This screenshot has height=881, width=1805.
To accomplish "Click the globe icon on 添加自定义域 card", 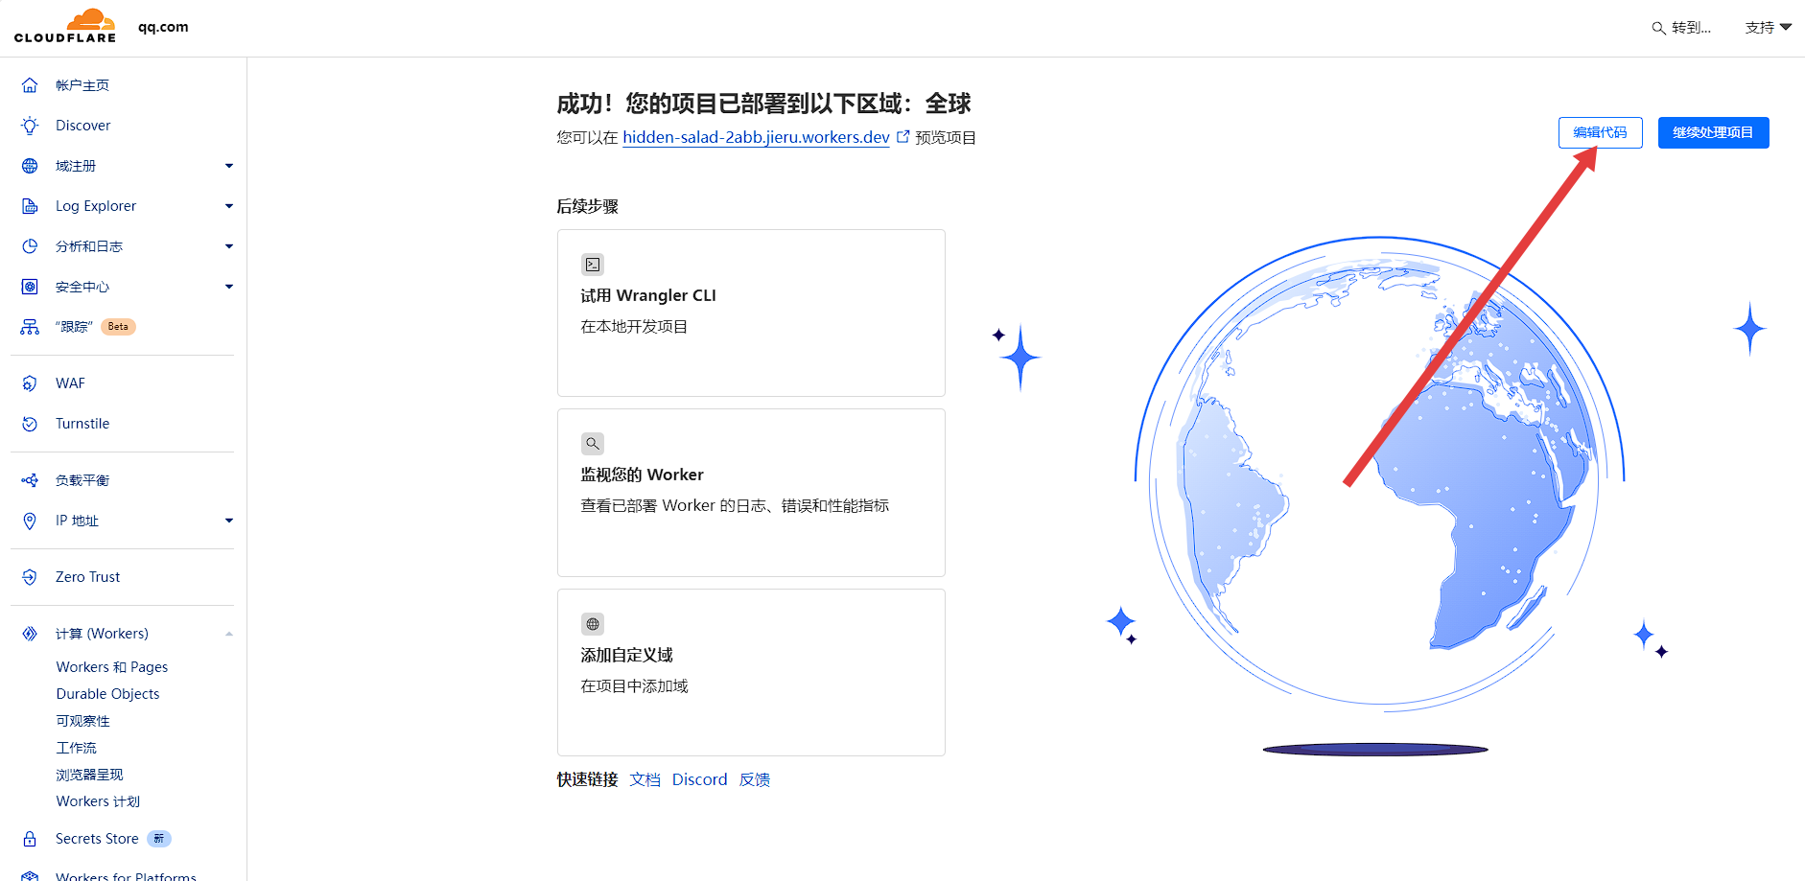I will tap(592, 623).
